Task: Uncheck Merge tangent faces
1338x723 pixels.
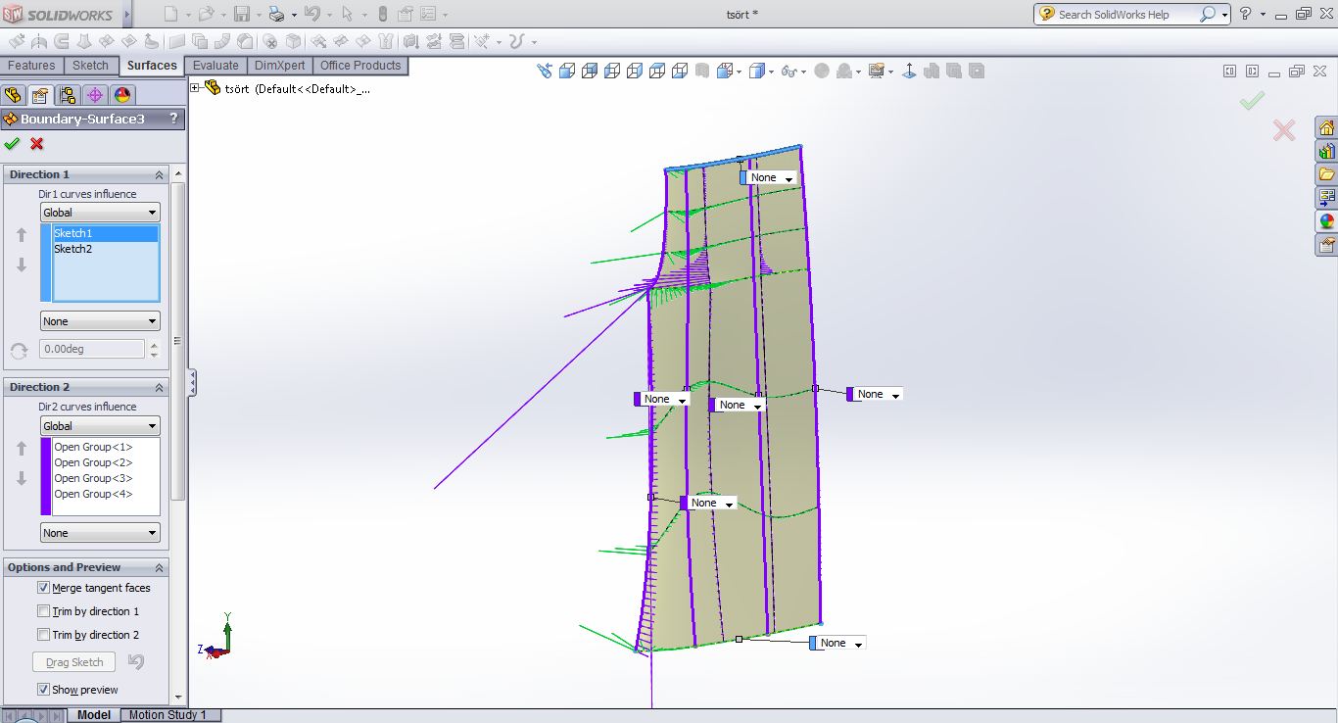Action: click(42, 588)
